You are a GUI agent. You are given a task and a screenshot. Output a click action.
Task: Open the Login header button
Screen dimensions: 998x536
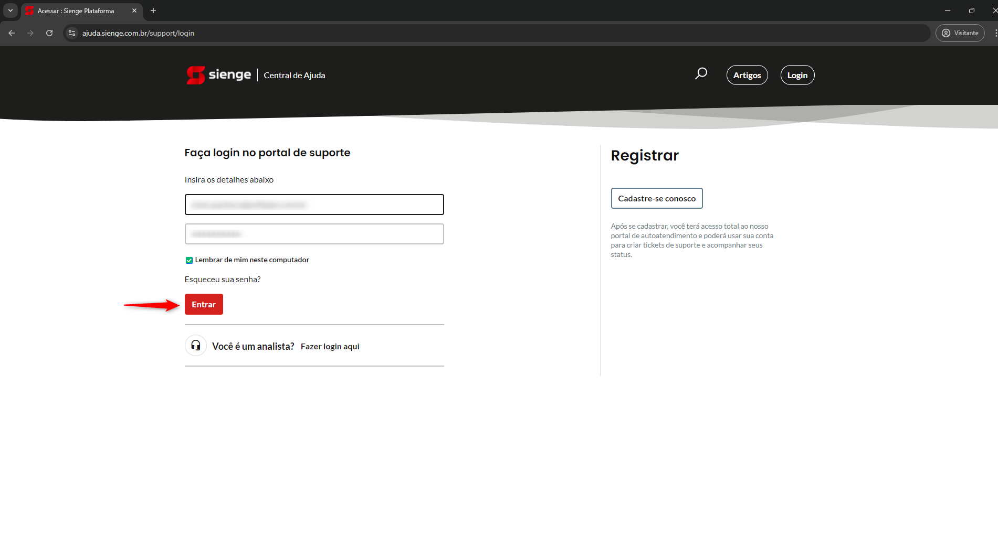point(797,75)
